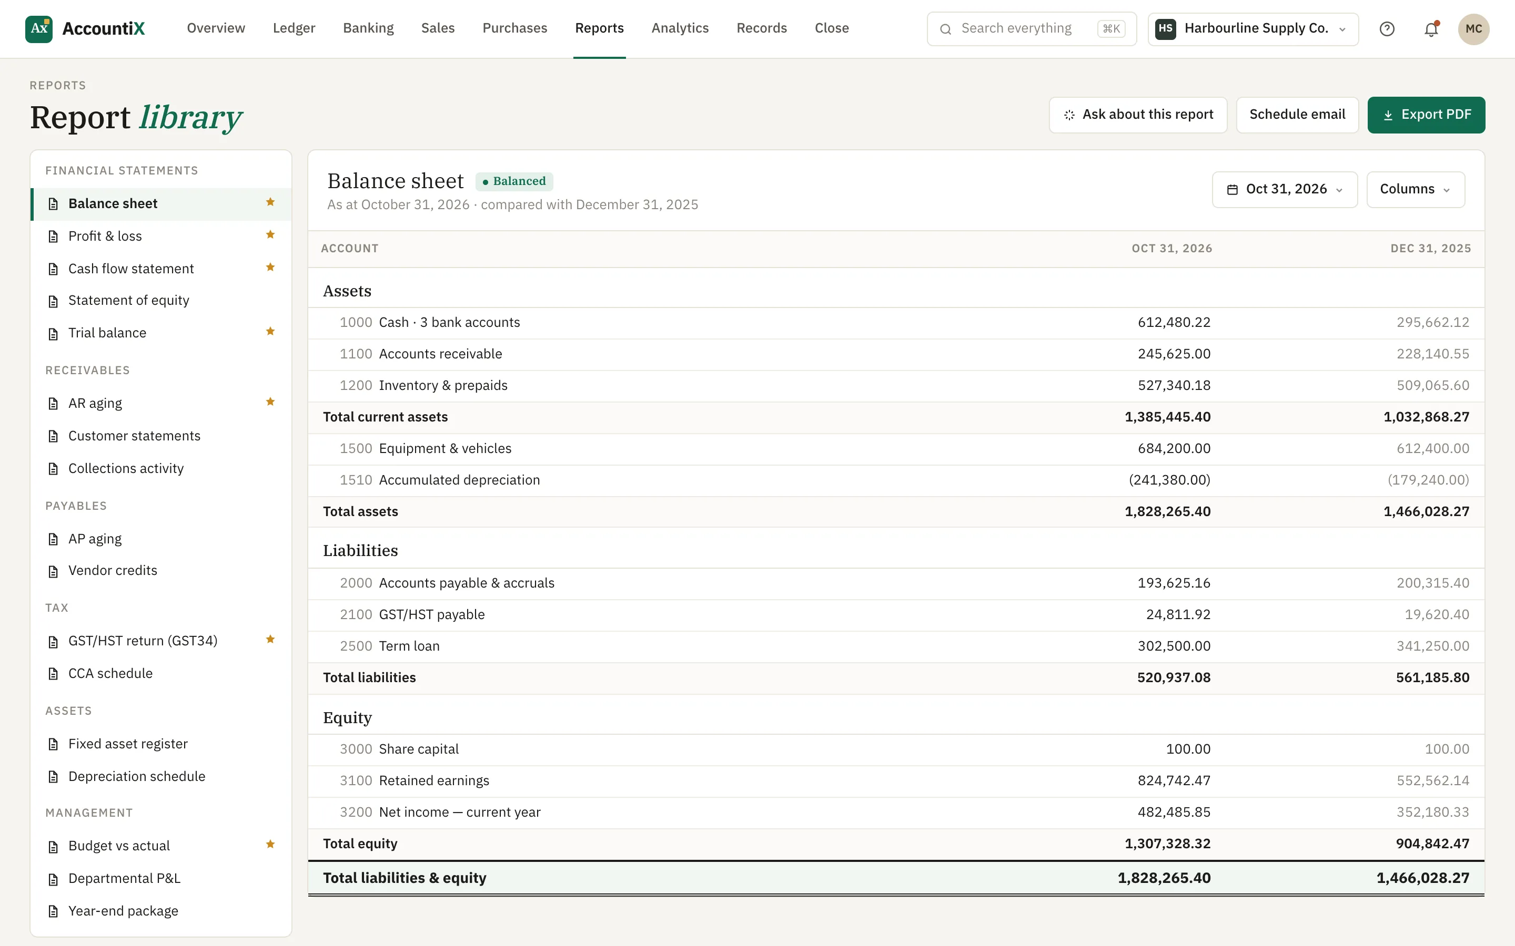This screenshot has height=946, width=1515.
Task: Open the Oct 31, 2026 date dropdown
Action: pyautogui.click(x=1285, y=190)
